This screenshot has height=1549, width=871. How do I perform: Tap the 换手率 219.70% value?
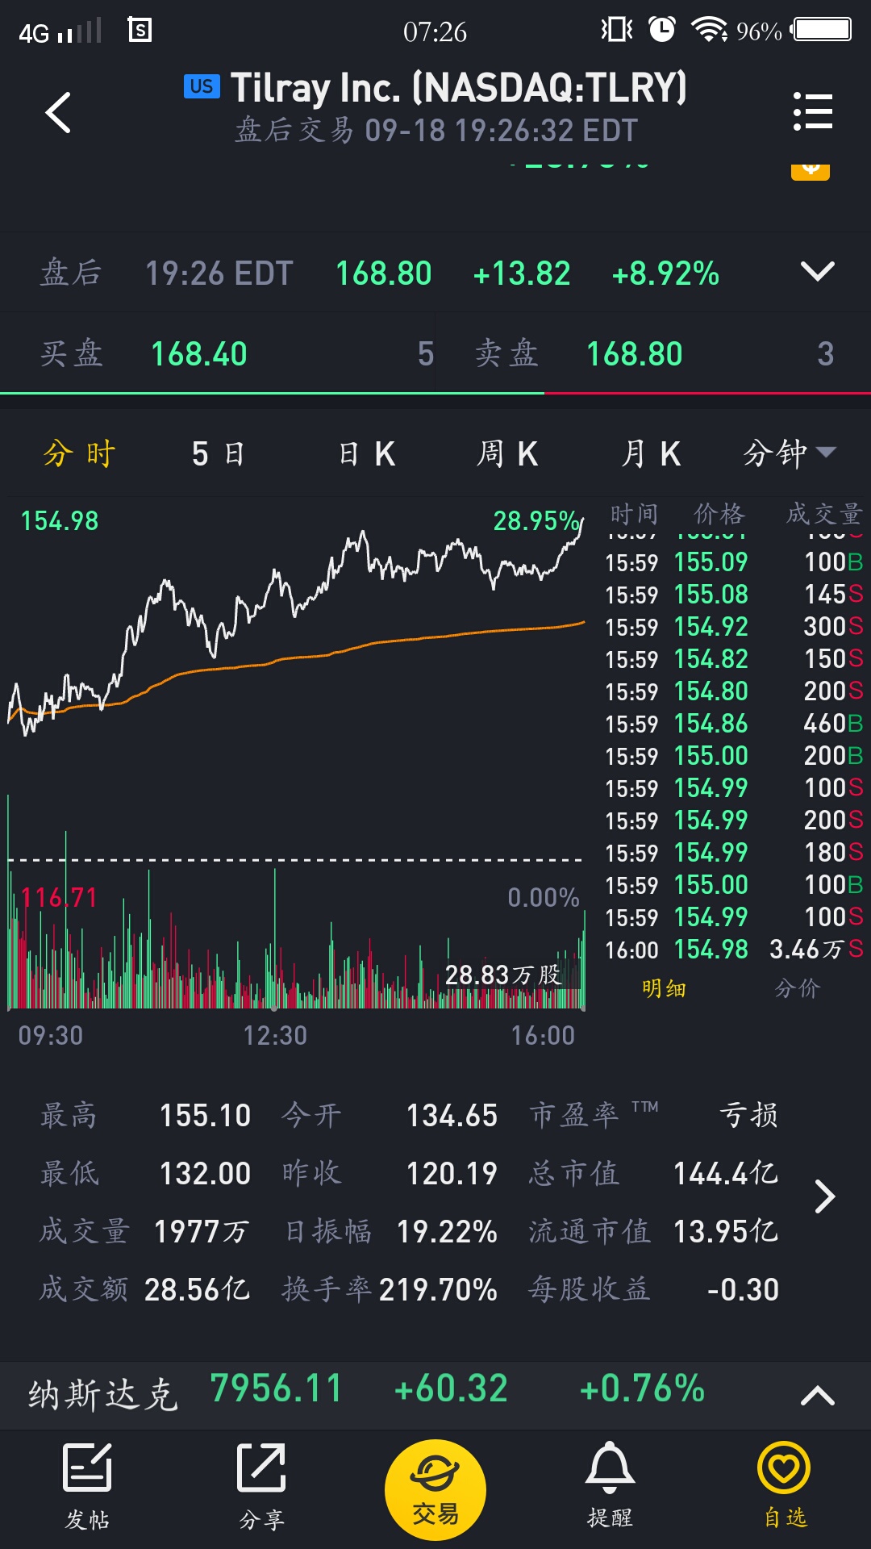click(x=438, y=1290)
